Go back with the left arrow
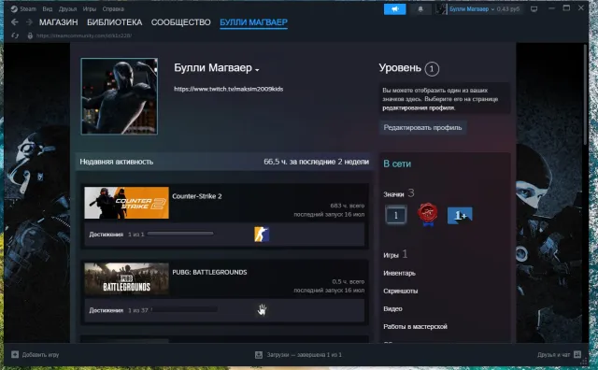 (15, 22)
